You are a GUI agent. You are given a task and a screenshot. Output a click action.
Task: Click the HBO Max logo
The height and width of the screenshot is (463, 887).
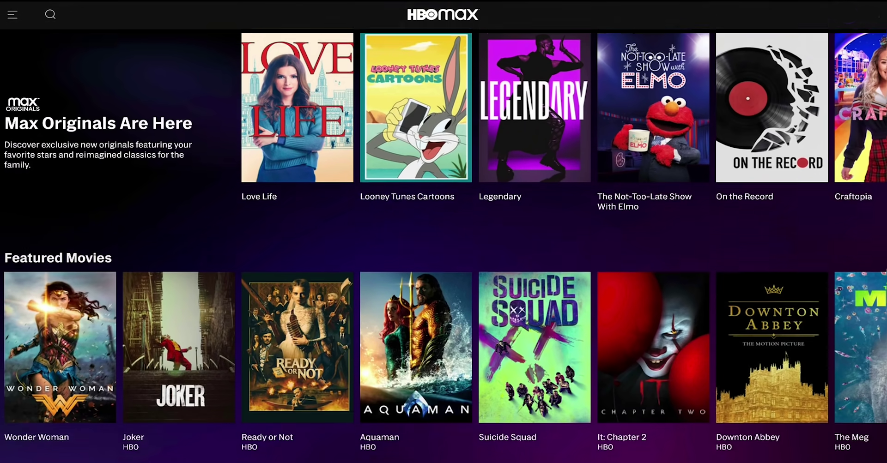coord(443,14)
